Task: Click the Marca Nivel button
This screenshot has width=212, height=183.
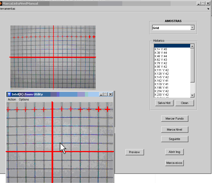Action: point(174,130)
